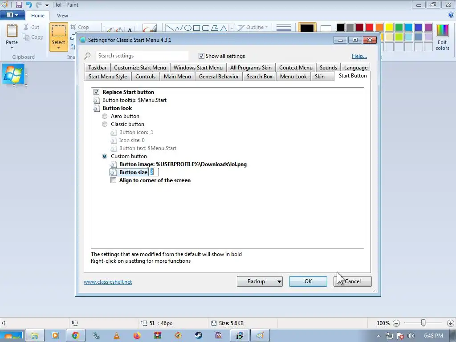
Task: Choose the Line shape in Paint
Action: 170,28
